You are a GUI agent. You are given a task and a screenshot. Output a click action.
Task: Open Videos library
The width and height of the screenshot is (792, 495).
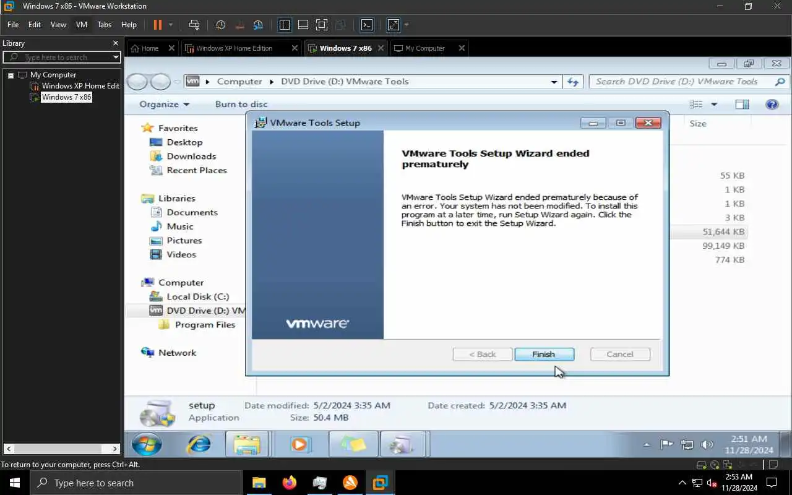coord(181,255)
